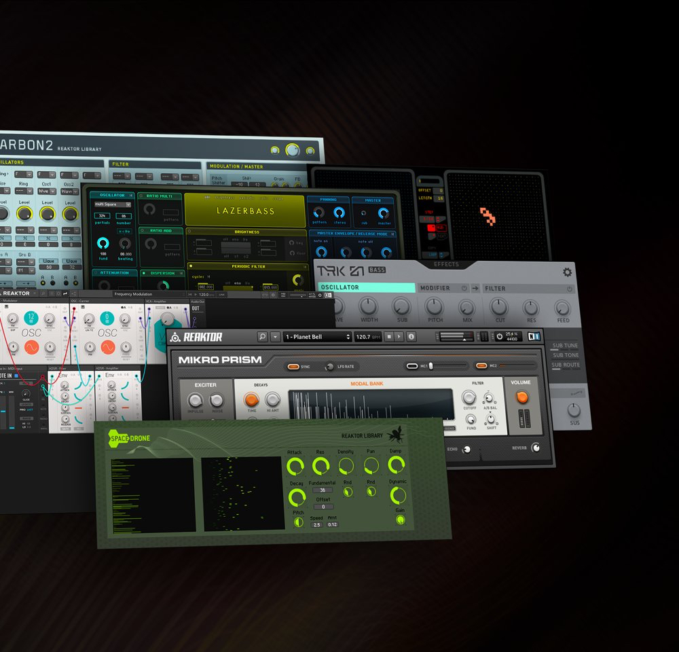This screenshot has width=679, height=652.
Task: Click the A/B BAL knob
Action: tap(489, 398)
